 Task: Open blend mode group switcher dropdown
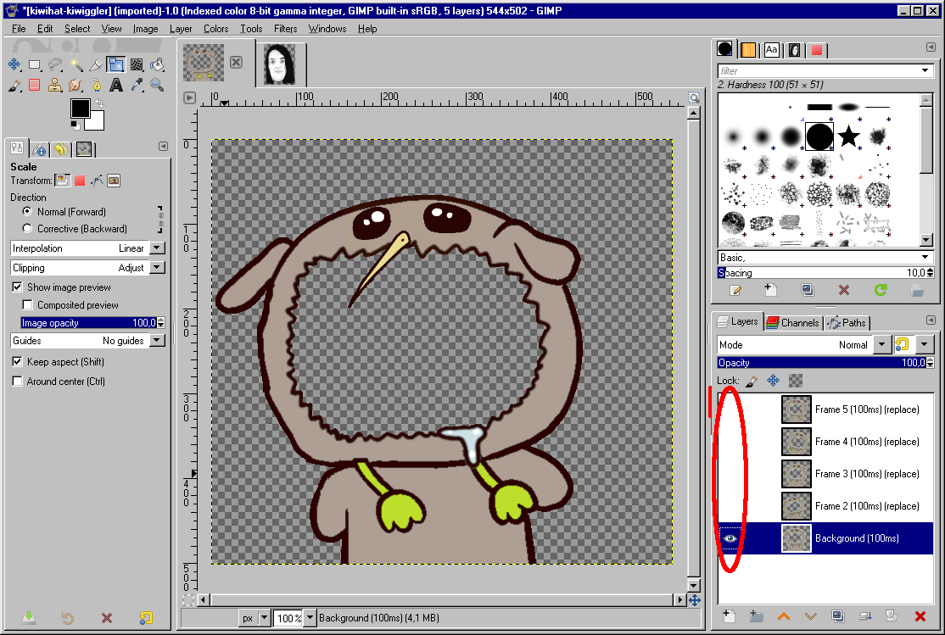[924, 344]
